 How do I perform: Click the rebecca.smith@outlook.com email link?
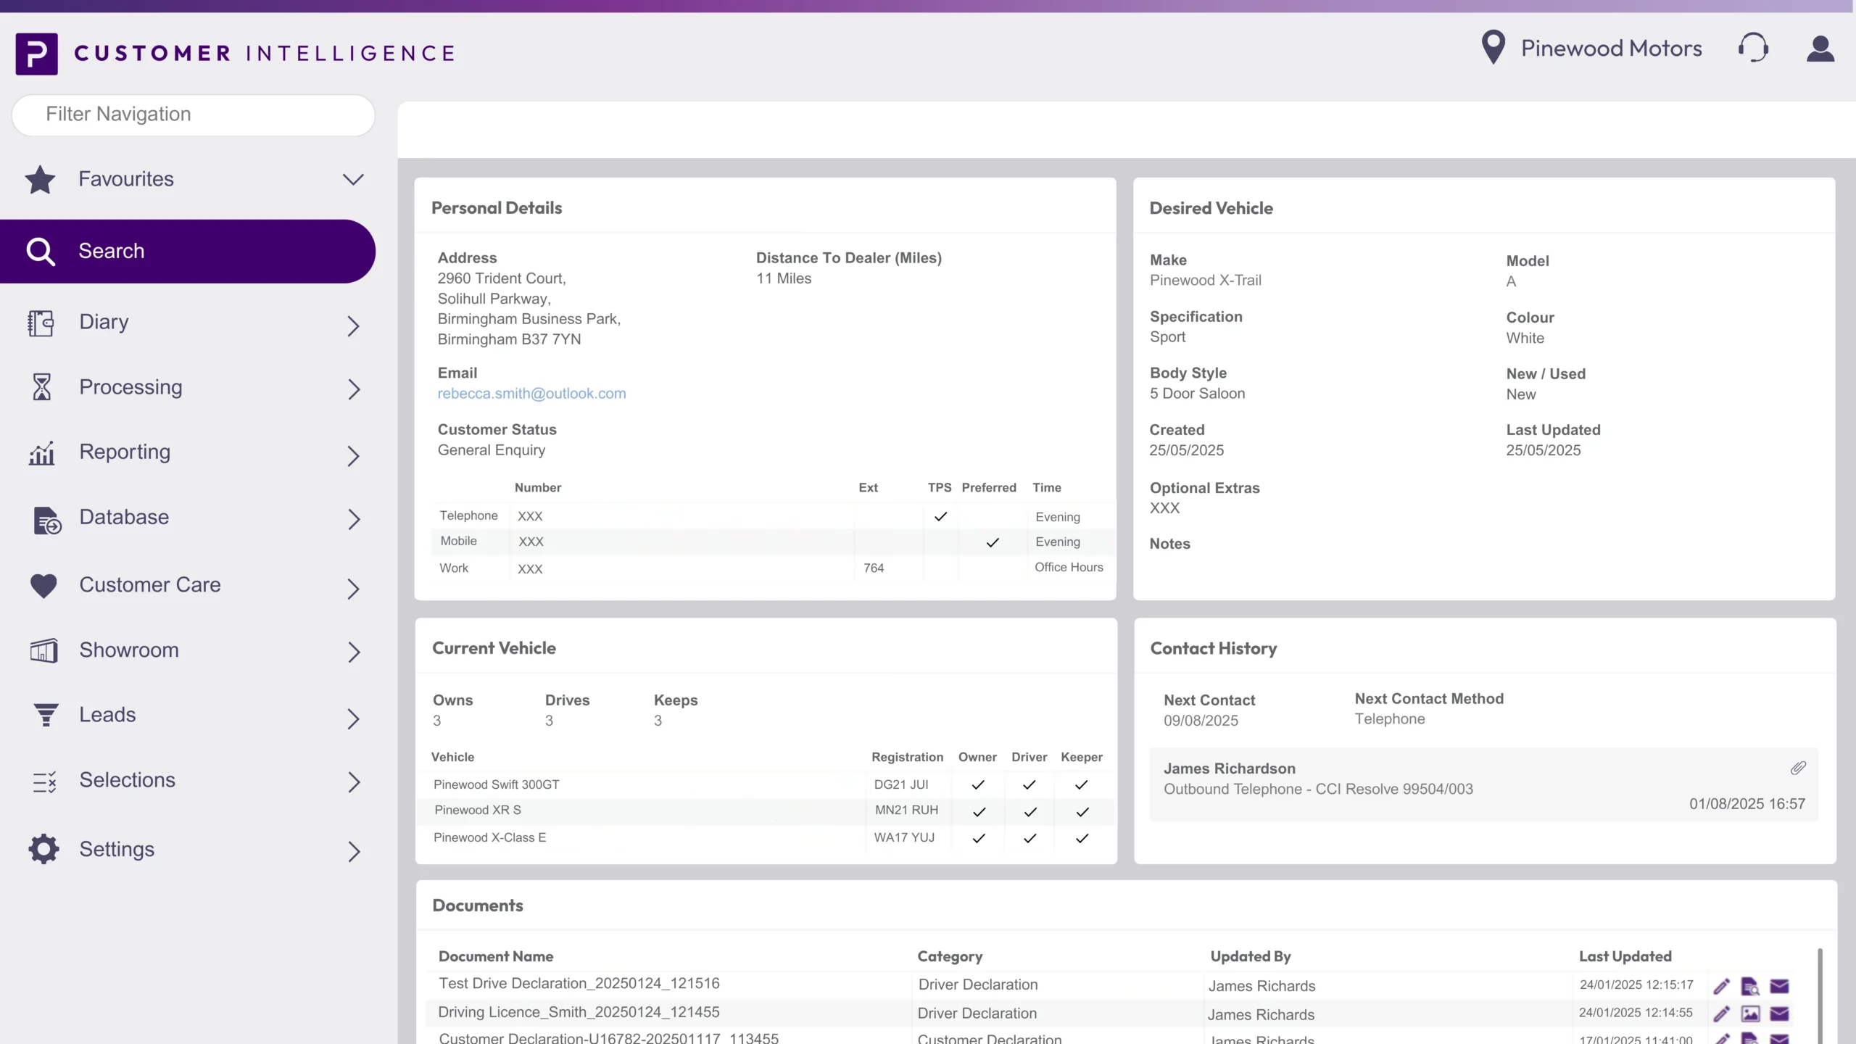click(x=531, y=394)
